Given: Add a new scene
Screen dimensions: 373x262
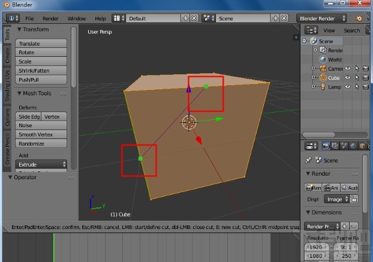Looking at the screenshot, I should point(275,19).
